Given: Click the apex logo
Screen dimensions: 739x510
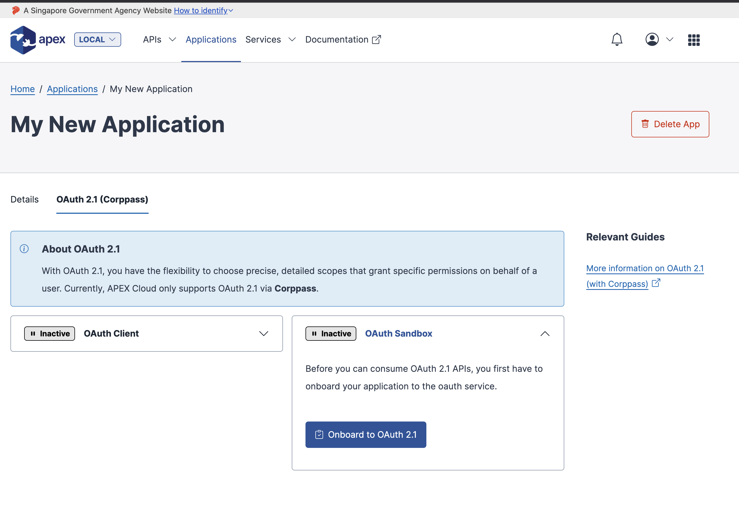Looking at the screenshot, I should (37, 40).
